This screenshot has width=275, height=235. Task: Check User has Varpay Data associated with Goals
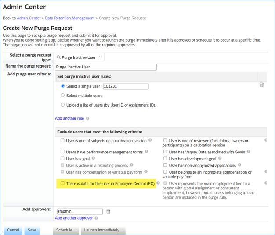pyautogui.click(x=165, y=152)
